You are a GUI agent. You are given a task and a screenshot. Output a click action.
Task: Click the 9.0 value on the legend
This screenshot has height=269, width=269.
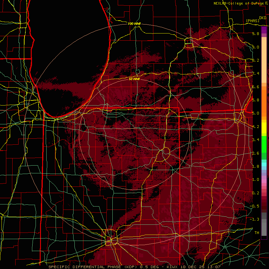256,47
